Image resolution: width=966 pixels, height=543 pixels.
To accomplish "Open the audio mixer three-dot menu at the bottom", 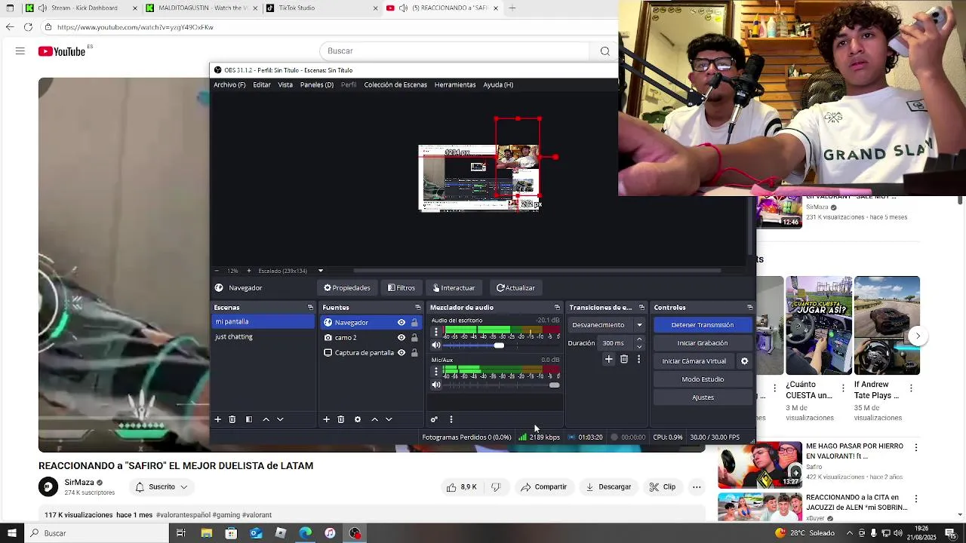I will pyautogui.click(x=451, y=419).
